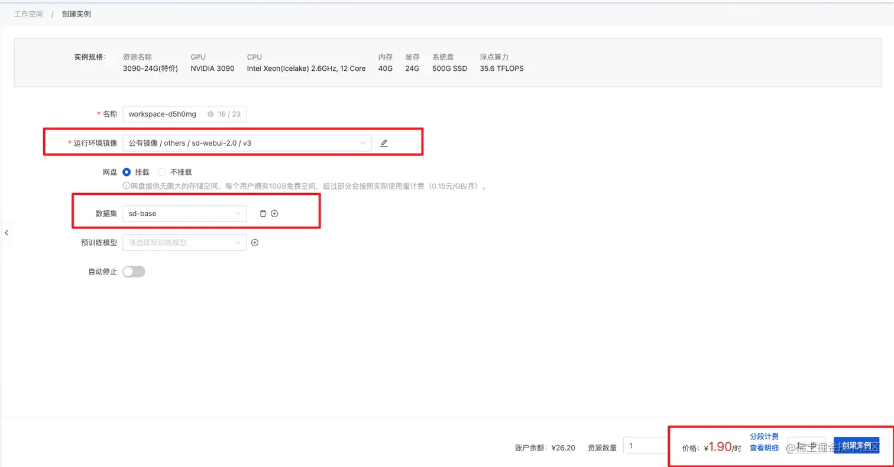Viewport: 894px width, 467px height.
Task: Click the 24G video memory value
Action: (x=412, y=68)
